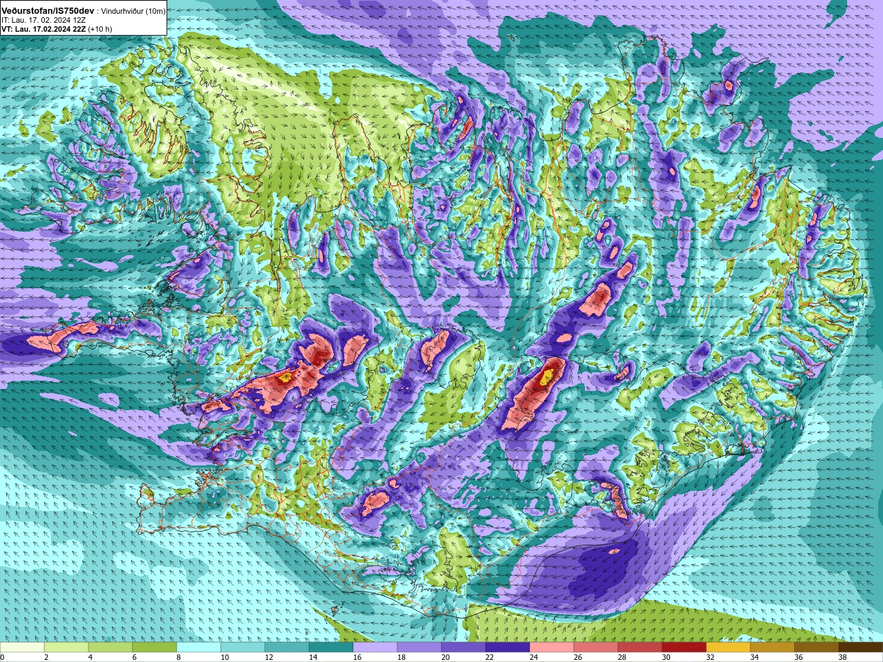Image resolution: width=883 pixels, height=662 pixels.
Task: Click the dark brown 38+ legend swatch
Action: 861,648
